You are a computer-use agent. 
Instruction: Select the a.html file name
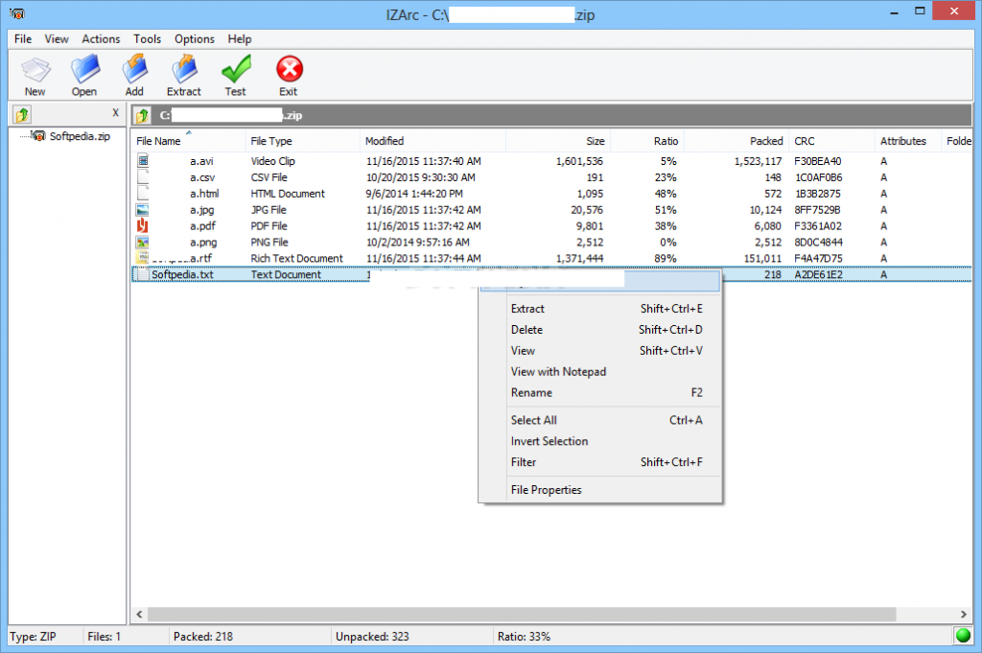click(x=204, y=194)
